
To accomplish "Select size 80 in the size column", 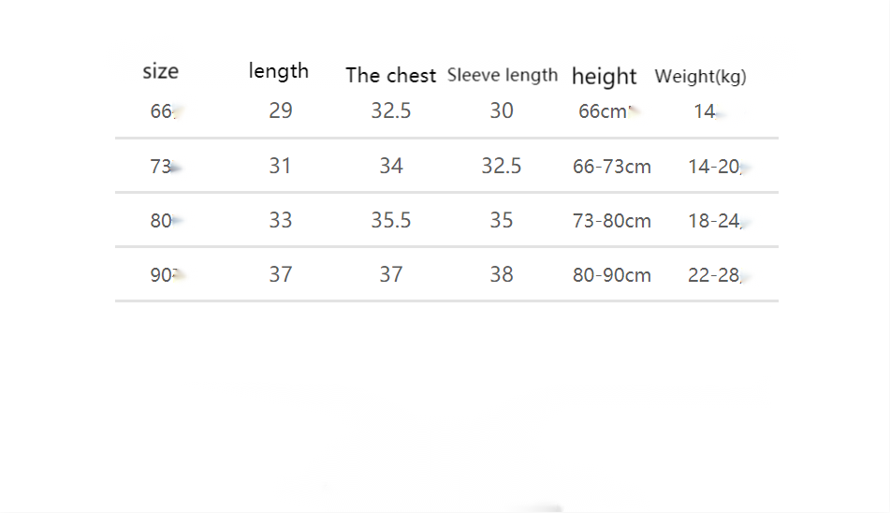I will pos(161,221).
